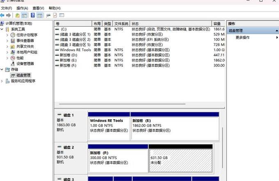Click the view settings window icon in toolbar
279x181 pixels.
pyautogui.click(x=62, y=15)
